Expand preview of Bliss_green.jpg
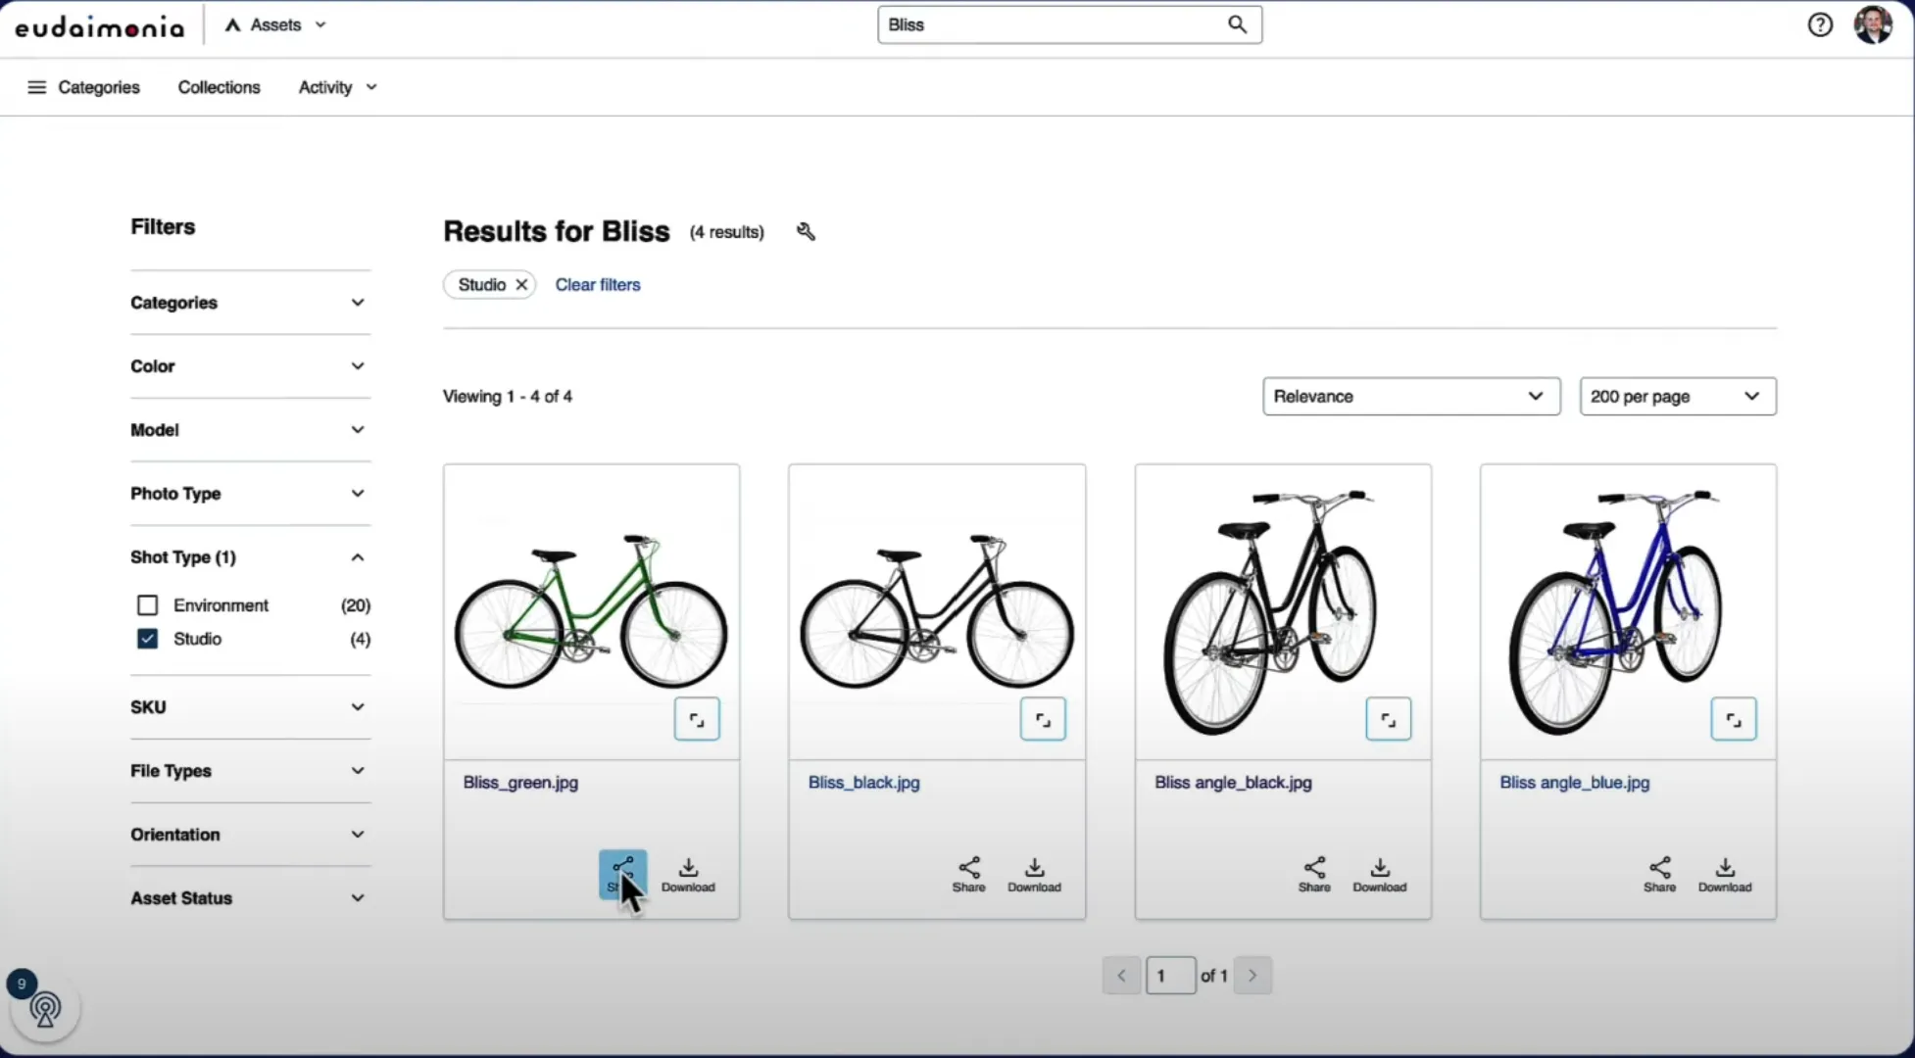The height and width of the screenshot is (1058, 1915). coord(697,719)
